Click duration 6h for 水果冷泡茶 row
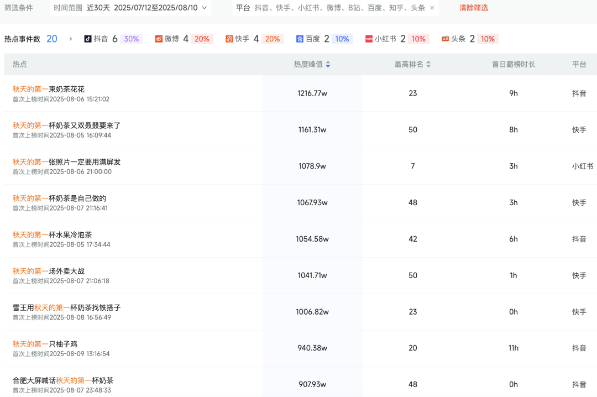 tap(513, 239)
